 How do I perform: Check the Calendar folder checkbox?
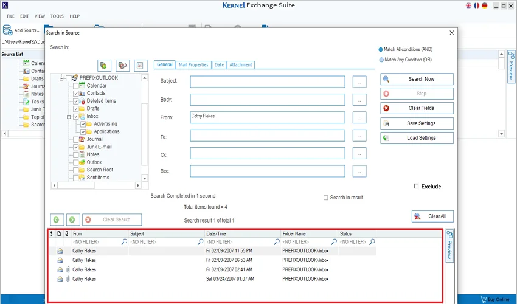click(76, 86)
